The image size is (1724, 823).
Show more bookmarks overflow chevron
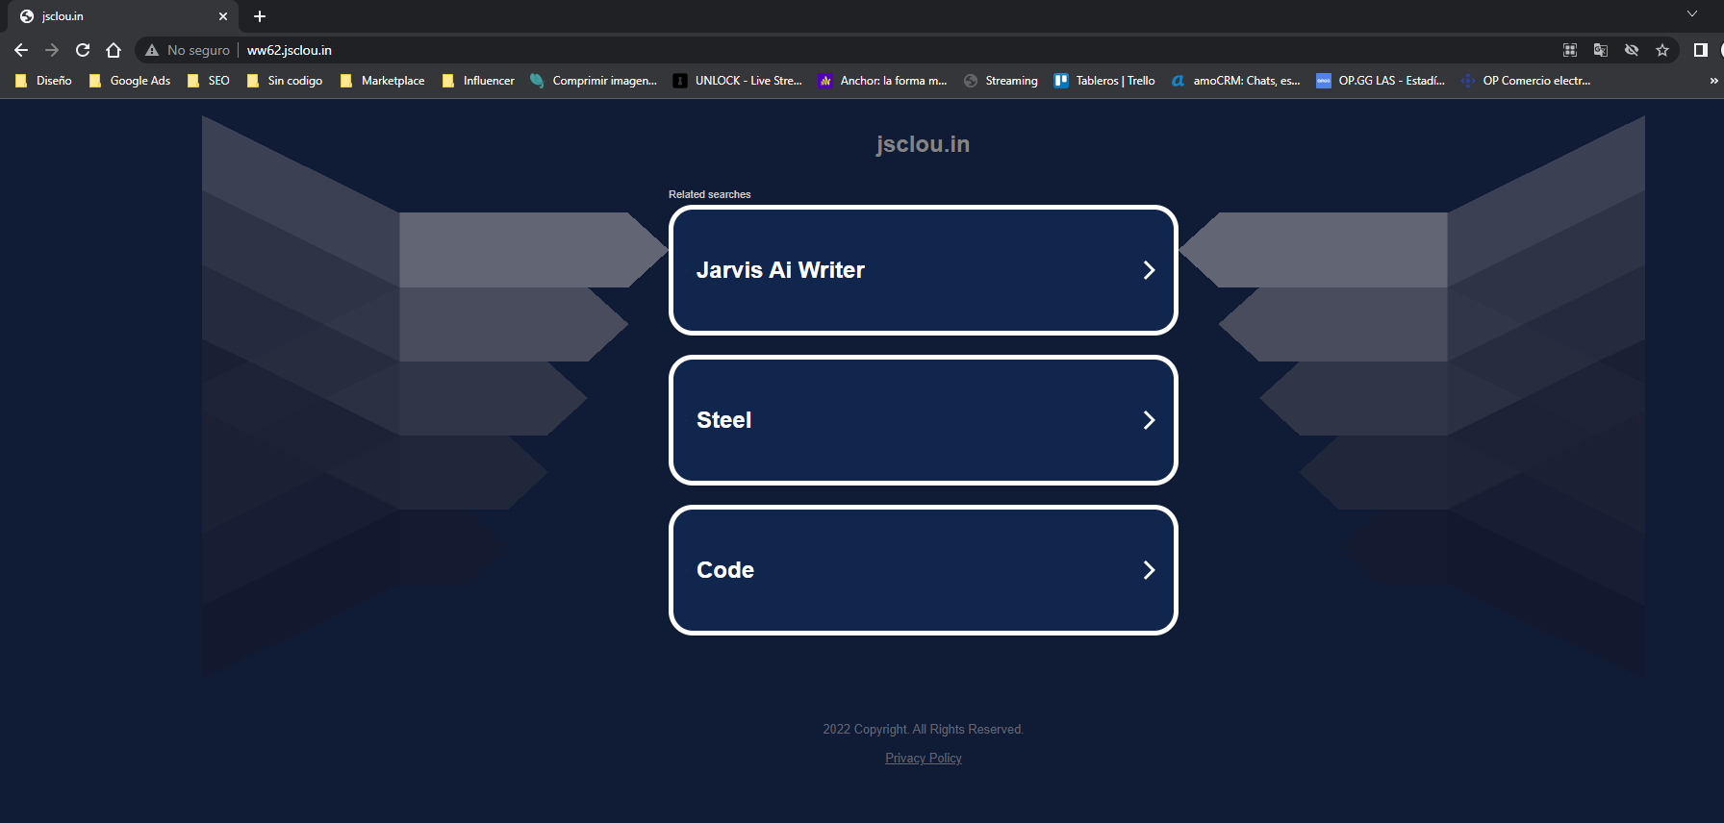(1713, 81)
